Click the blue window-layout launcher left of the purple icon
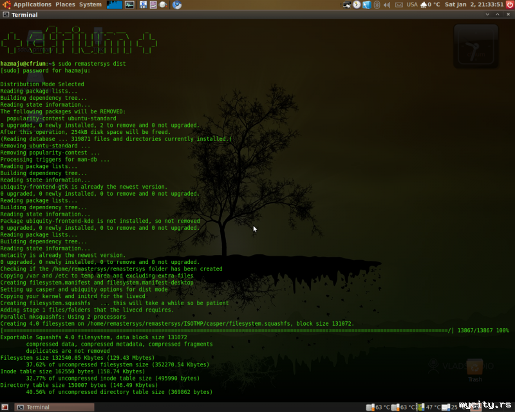The height and width of the screenshot is (412, 515). pyautogui.click(x=143, y=5)
